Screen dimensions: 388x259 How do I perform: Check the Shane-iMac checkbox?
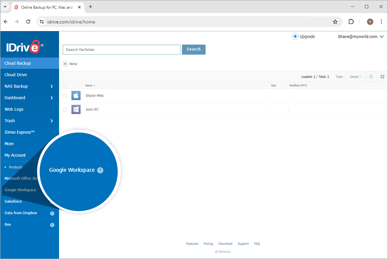point(65,96)
